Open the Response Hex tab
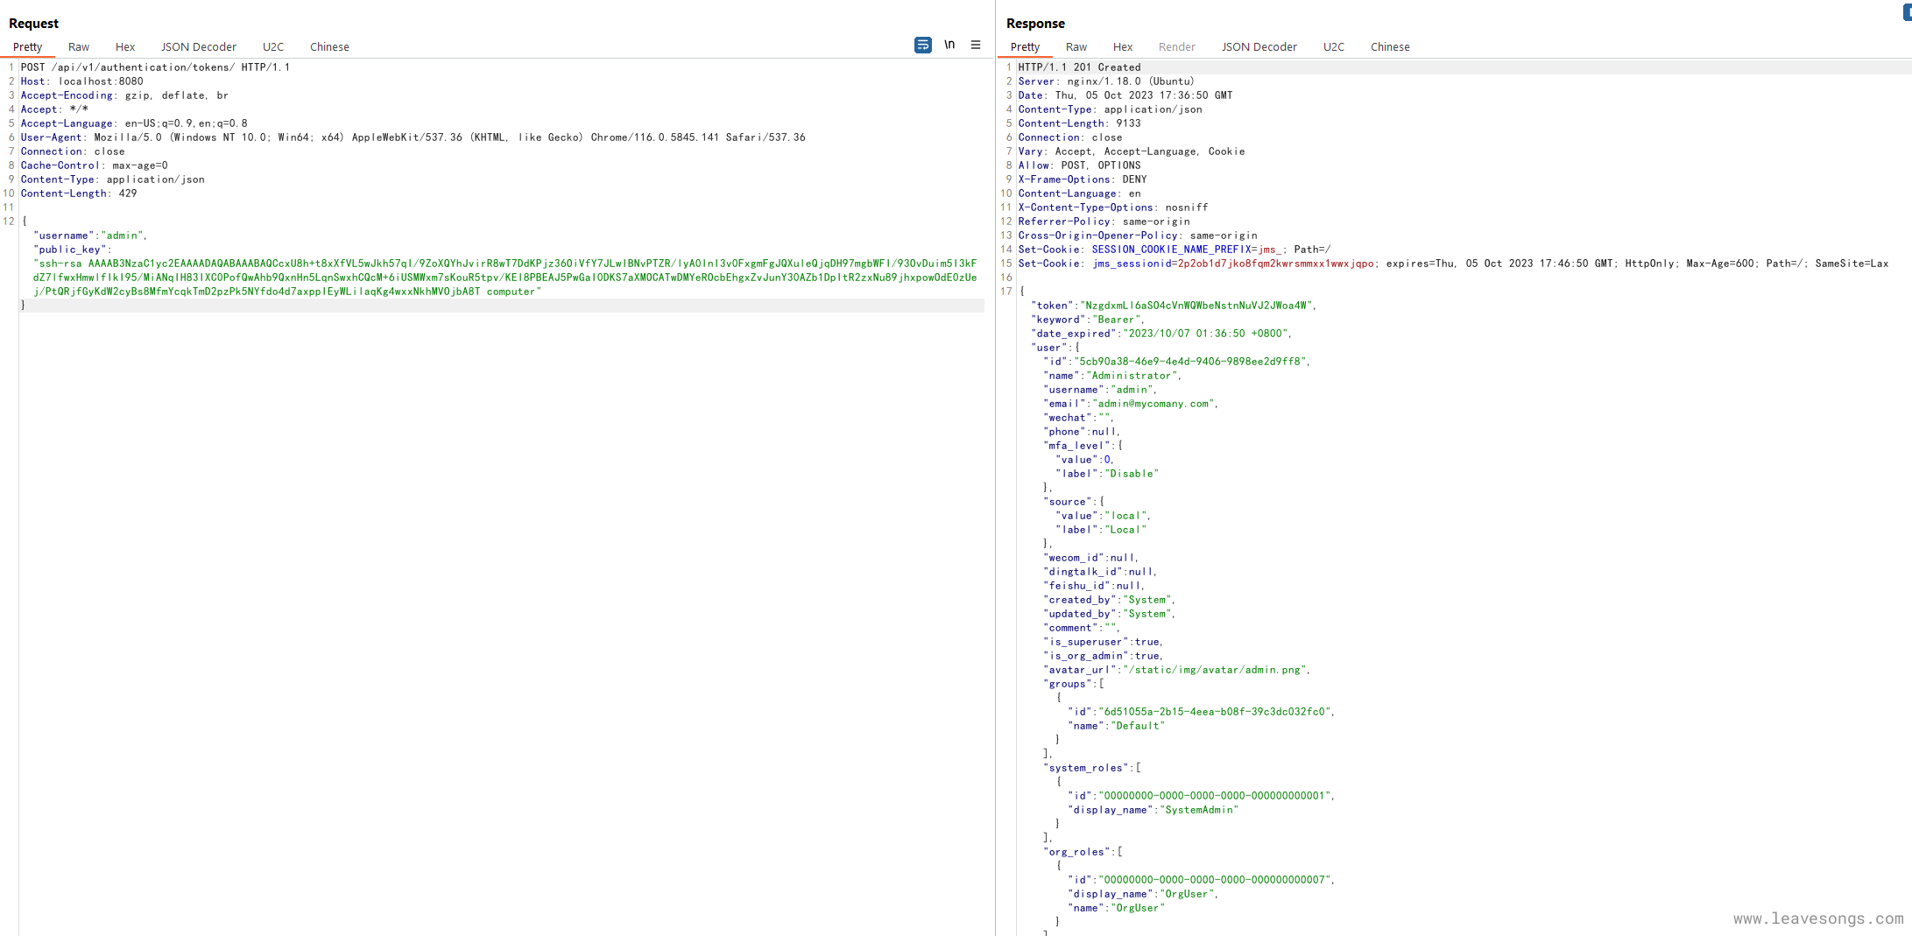 click(1122, 47)
